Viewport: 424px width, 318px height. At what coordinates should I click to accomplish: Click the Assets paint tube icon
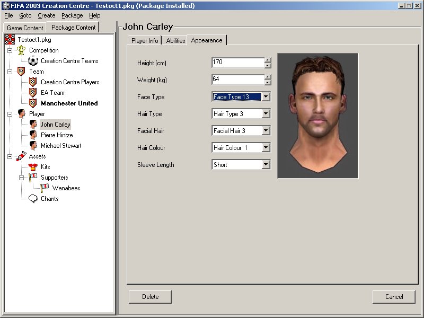pos(21,156)
